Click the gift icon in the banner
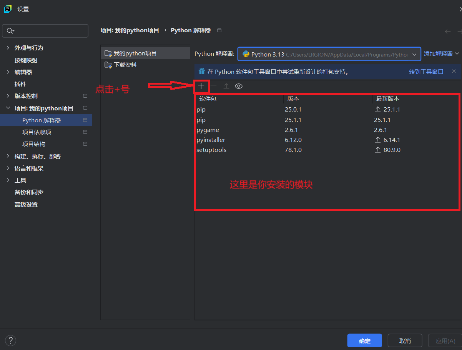This screenshot has height=350, width=462. (x=202, y=71)
